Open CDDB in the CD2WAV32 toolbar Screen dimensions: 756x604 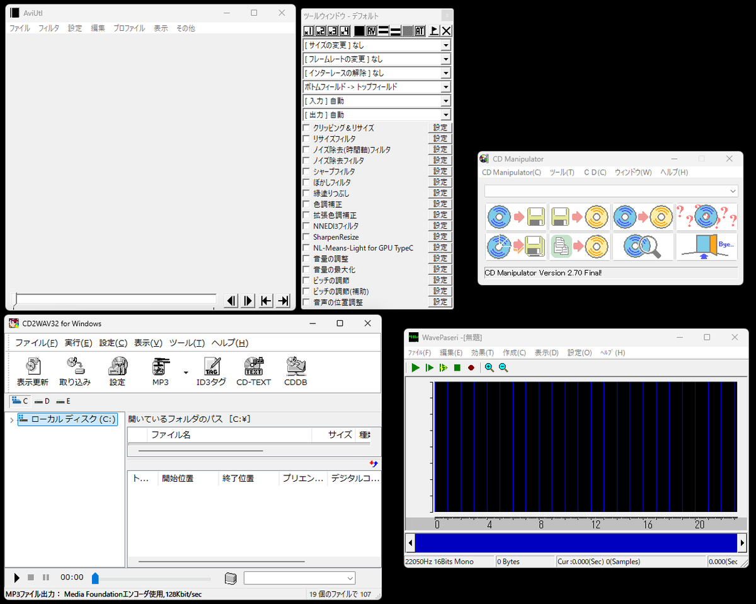[x=295, y=371]
